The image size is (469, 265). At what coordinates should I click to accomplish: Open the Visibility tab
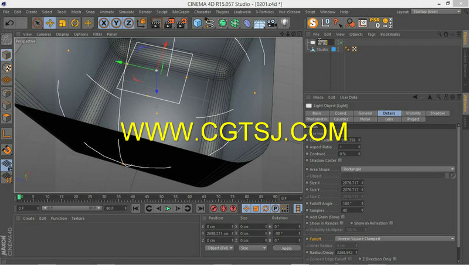pyautogui.click(x=413, y=113)
